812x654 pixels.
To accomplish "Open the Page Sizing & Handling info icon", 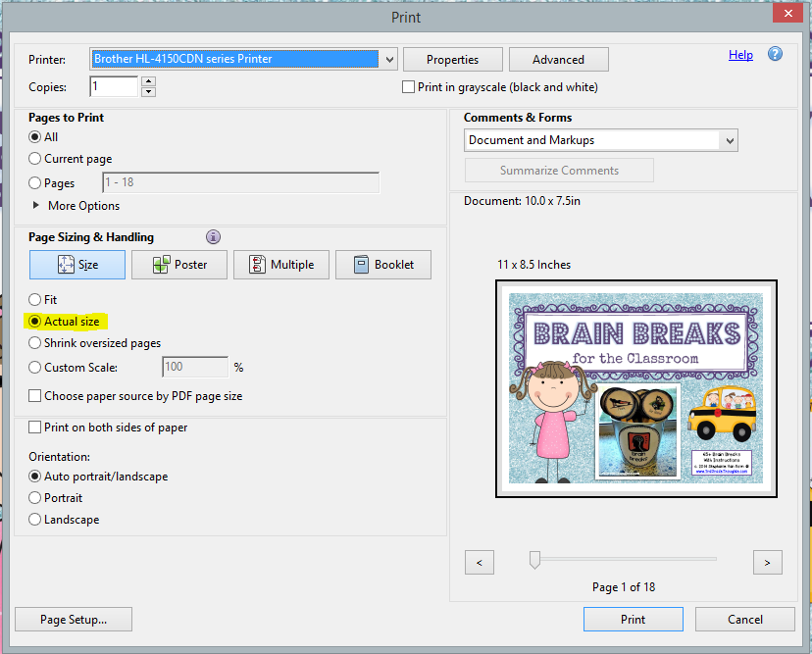I will [214, 237].
